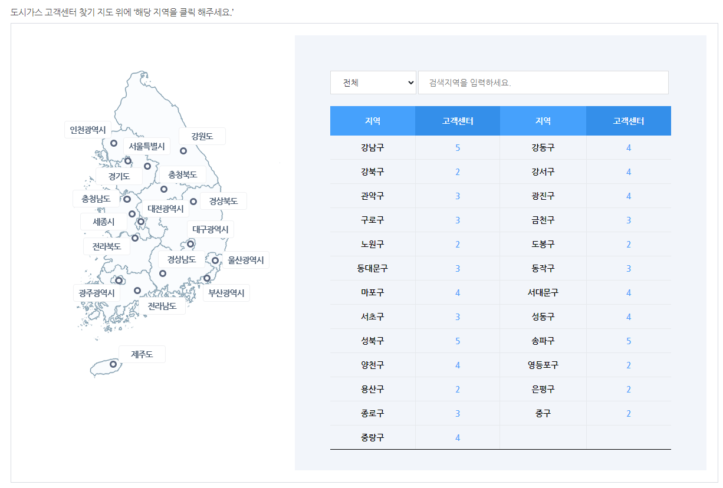Click 은평구 customer center count
Image resolution: width=723 pixels, height=488 pixels.
[x=629, y=389]
